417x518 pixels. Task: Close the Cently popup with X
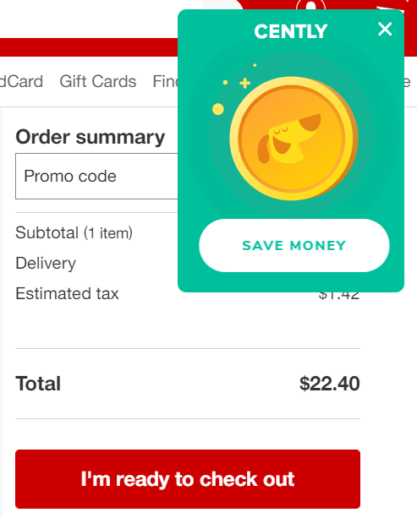(385, 29)
